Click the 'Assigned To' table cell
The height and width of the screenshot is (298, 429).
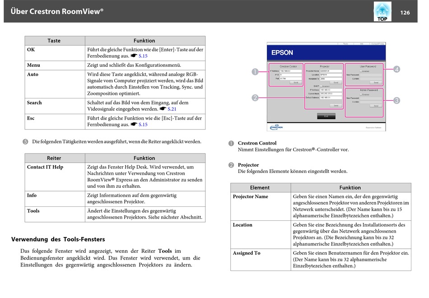point(261,260)
